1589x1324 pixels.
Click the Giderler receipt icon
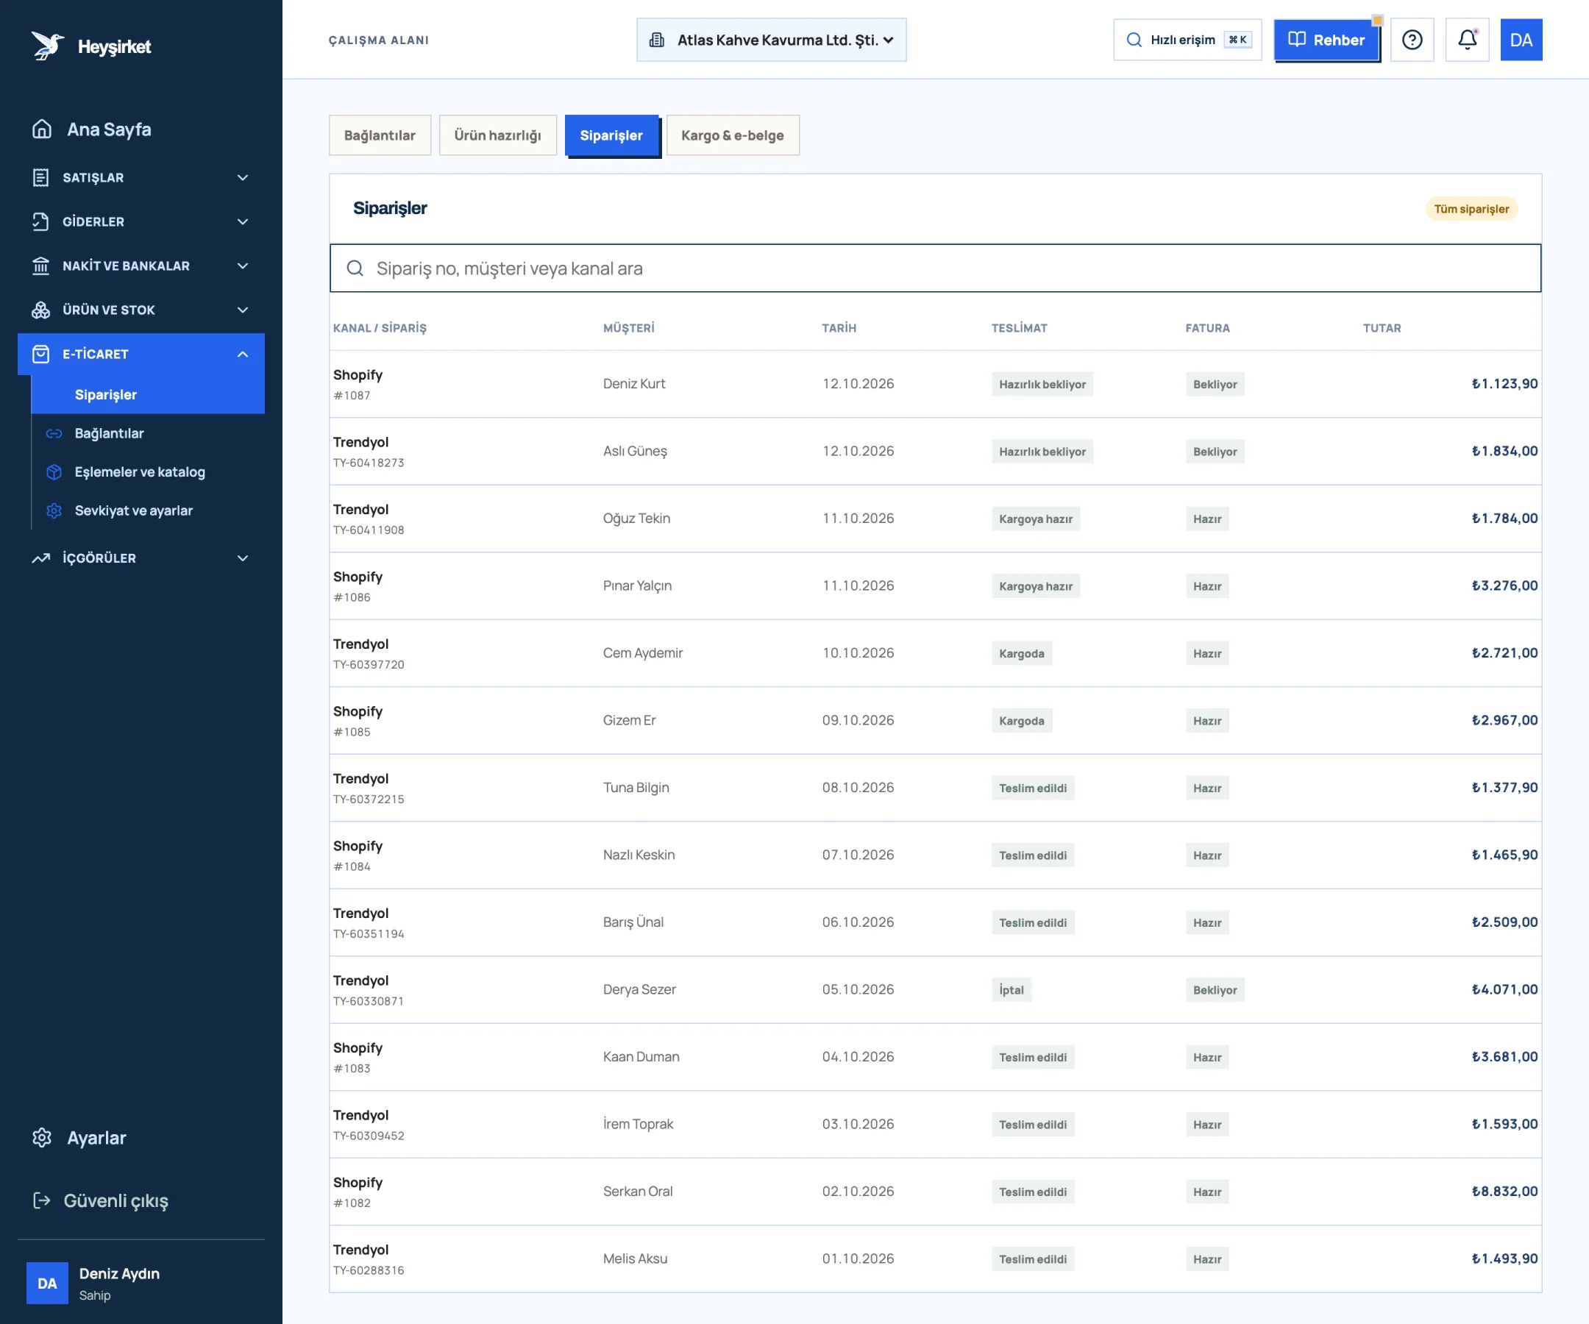[41, 221]
